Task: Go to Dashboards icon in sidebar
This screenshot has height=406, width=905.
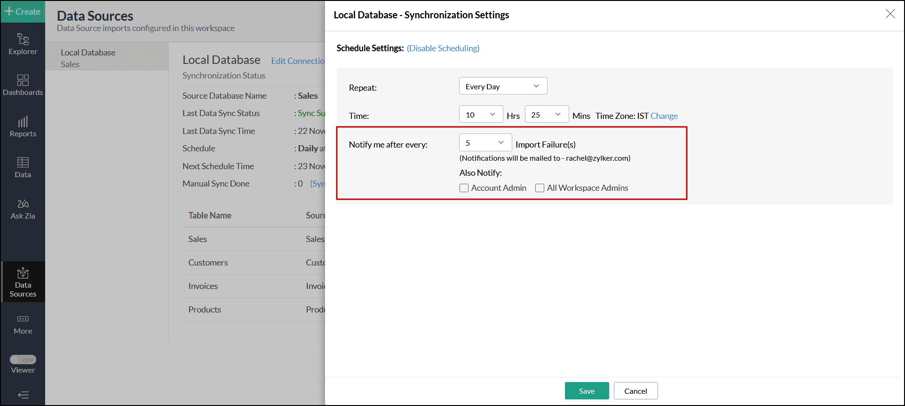Action: pos(23,85)
